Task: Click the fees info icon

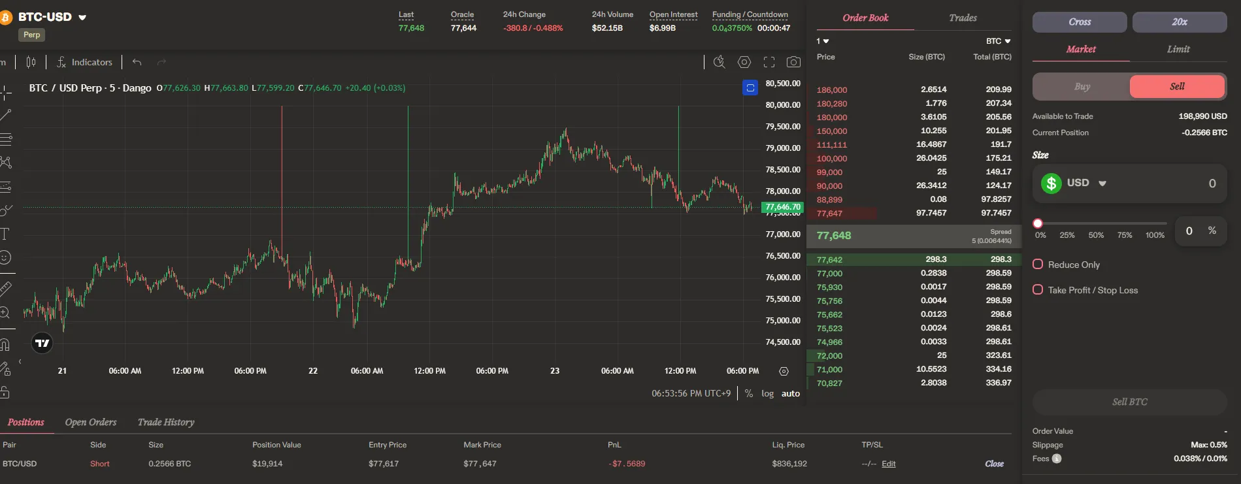Action: 1057,459
